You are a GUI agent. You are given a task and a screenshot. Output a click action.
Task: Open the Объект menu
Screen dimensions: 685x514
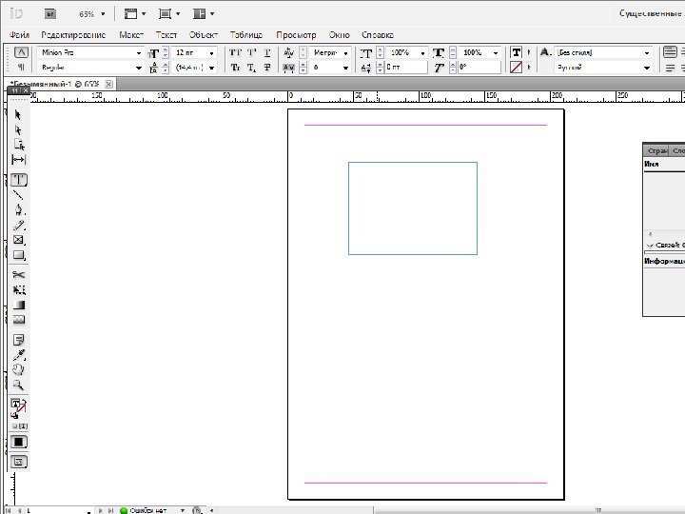[204, 34]
